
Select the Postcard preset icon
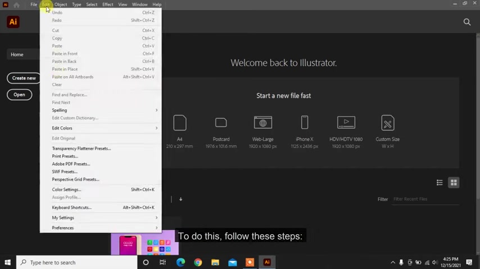pos(221,123)
